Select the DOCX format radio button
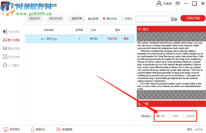 [184, 116]
